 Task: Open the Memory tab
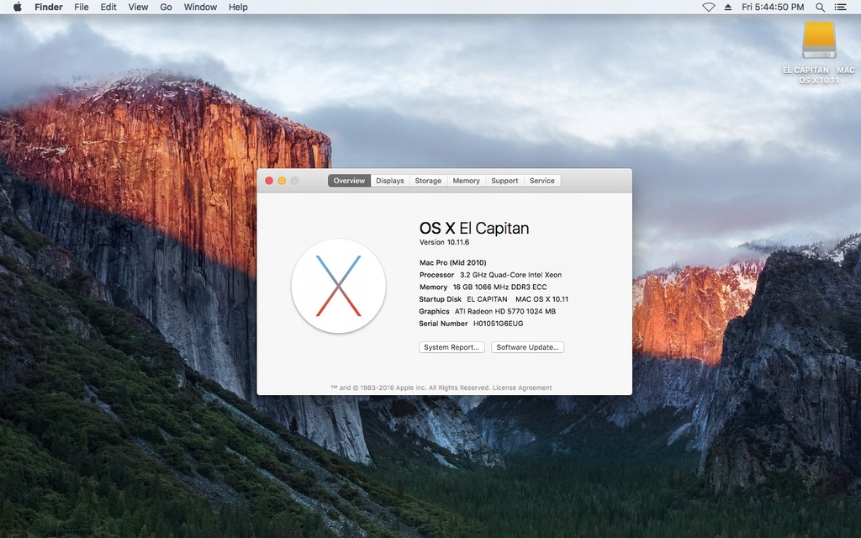click(x=466, y=181)
